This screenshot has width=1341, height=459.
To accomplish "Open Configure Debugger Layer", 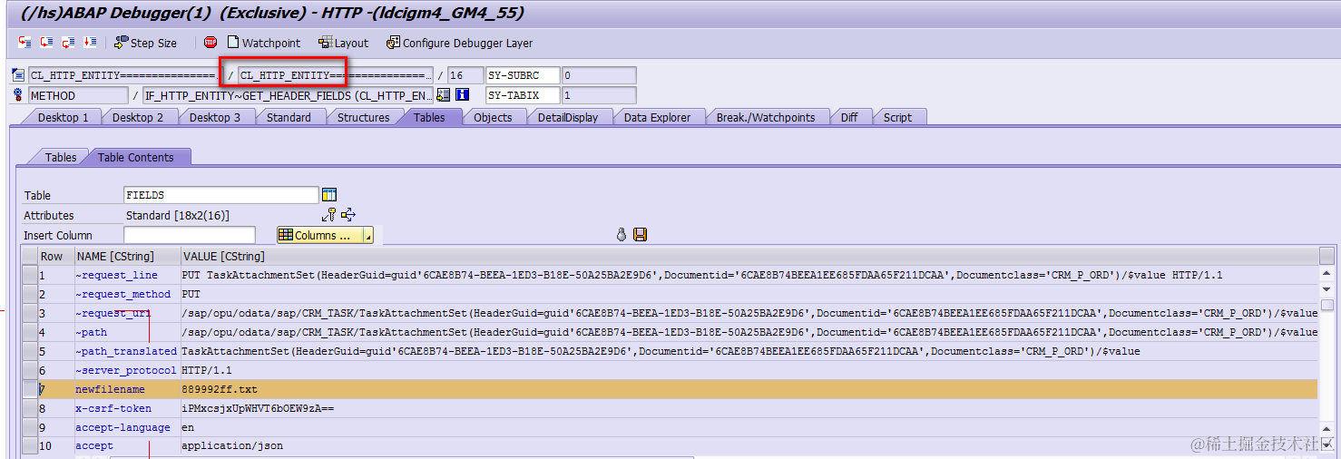I will coord(460,43).
